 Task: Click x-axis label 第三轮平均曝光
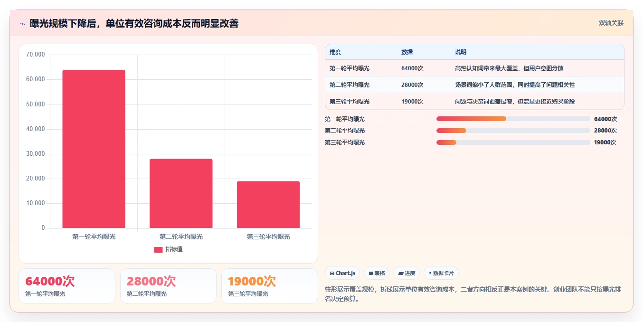[268, 237]
